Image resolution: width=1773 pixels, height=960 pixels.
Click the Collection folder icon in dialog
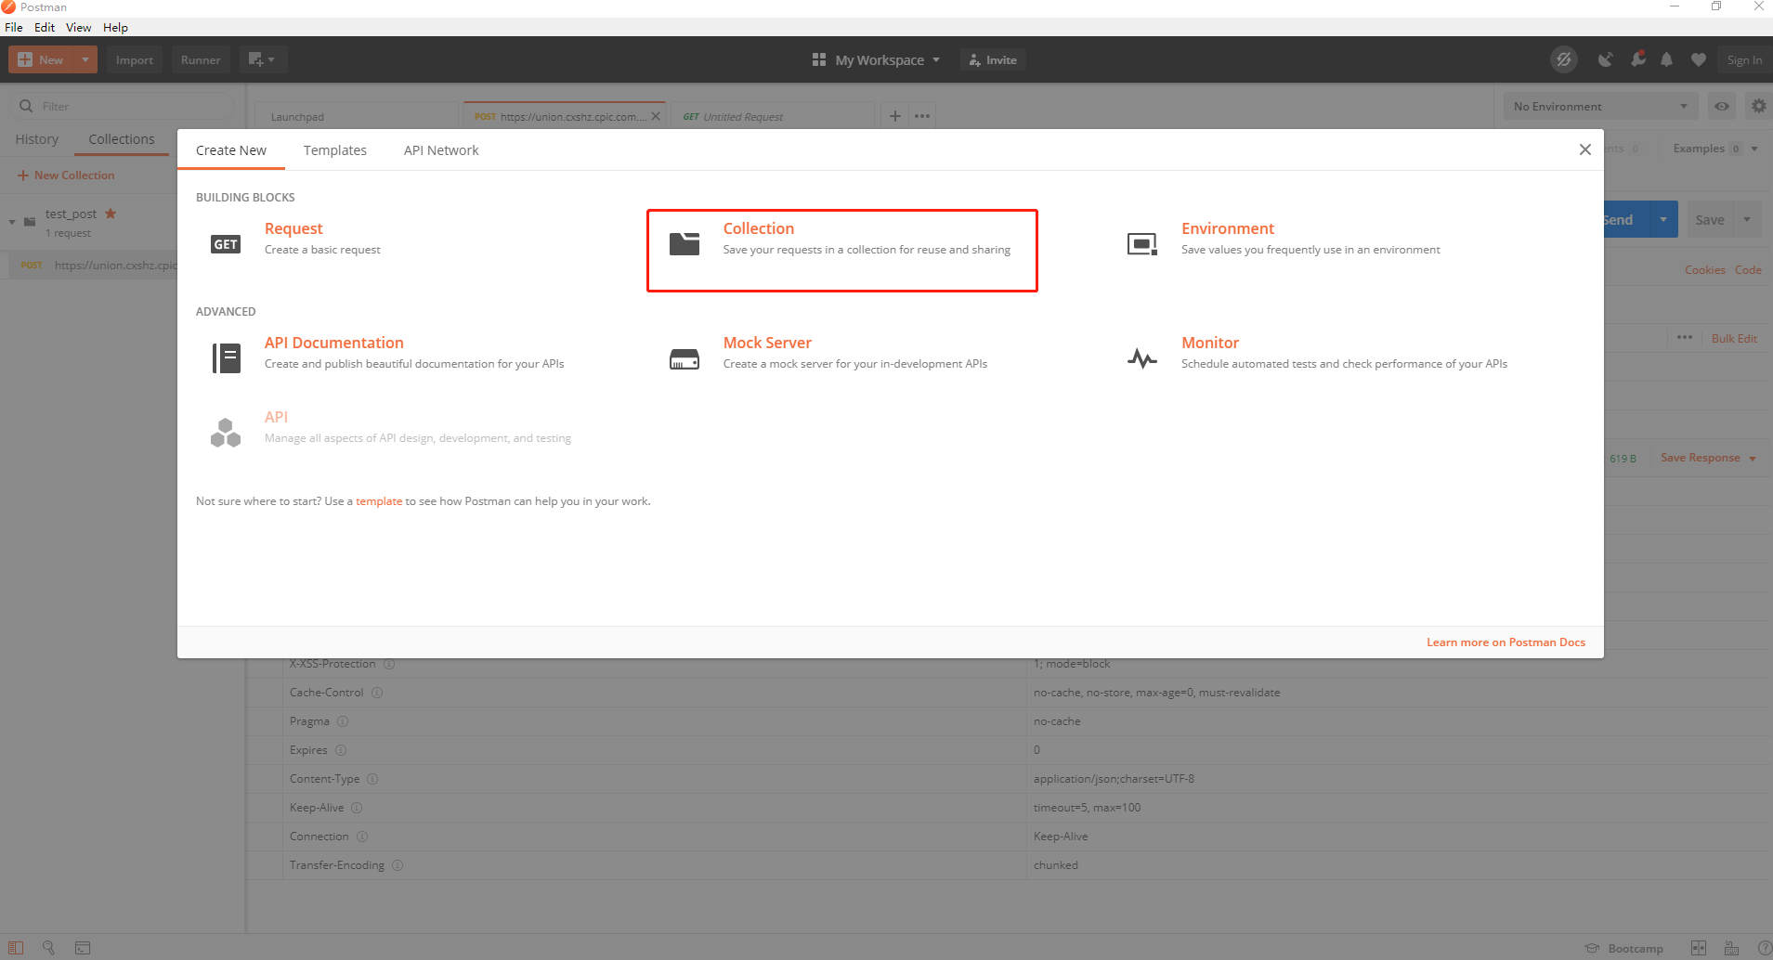[684, 243]
